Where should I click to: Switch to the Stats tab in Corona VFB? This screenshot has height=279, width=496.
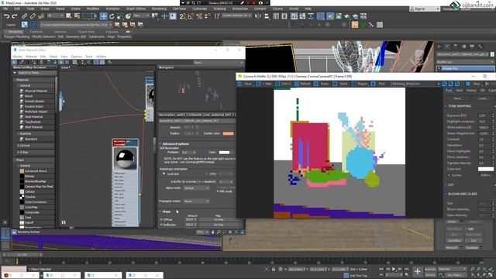(x=460, y=91)
